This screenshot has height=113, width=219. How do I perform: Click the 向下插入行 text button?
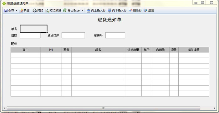pos(119,10)
